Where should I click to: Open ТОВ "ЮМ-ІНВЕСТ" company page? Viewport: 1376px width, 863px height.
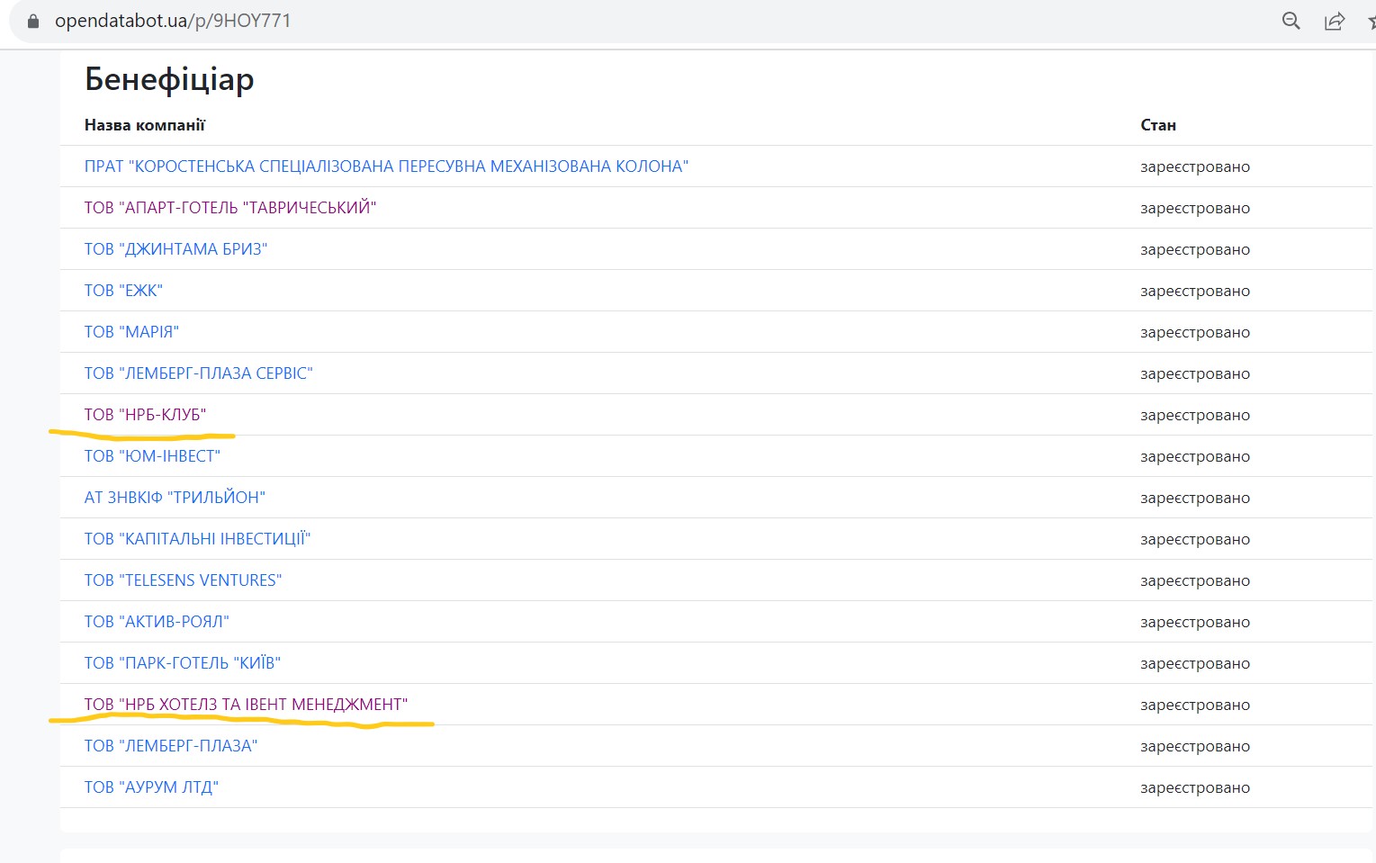click(x=152, y=456)
